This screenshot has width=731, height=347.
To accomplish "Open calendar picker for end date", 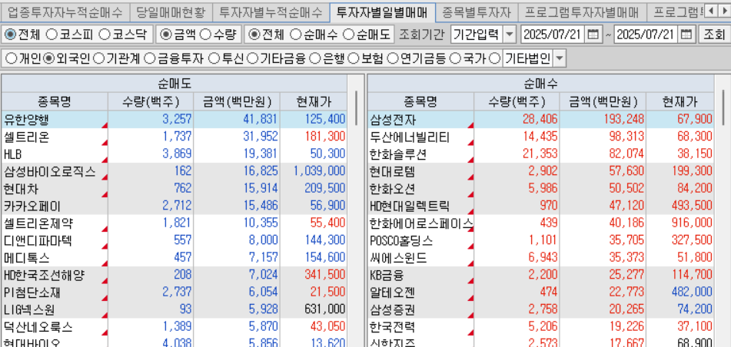I will click(x=686, y=35).
